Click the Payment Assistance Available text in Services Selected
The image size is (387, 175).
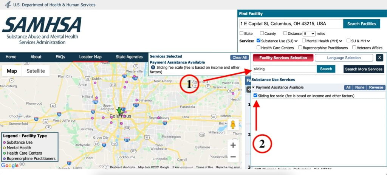pos(177,62)
